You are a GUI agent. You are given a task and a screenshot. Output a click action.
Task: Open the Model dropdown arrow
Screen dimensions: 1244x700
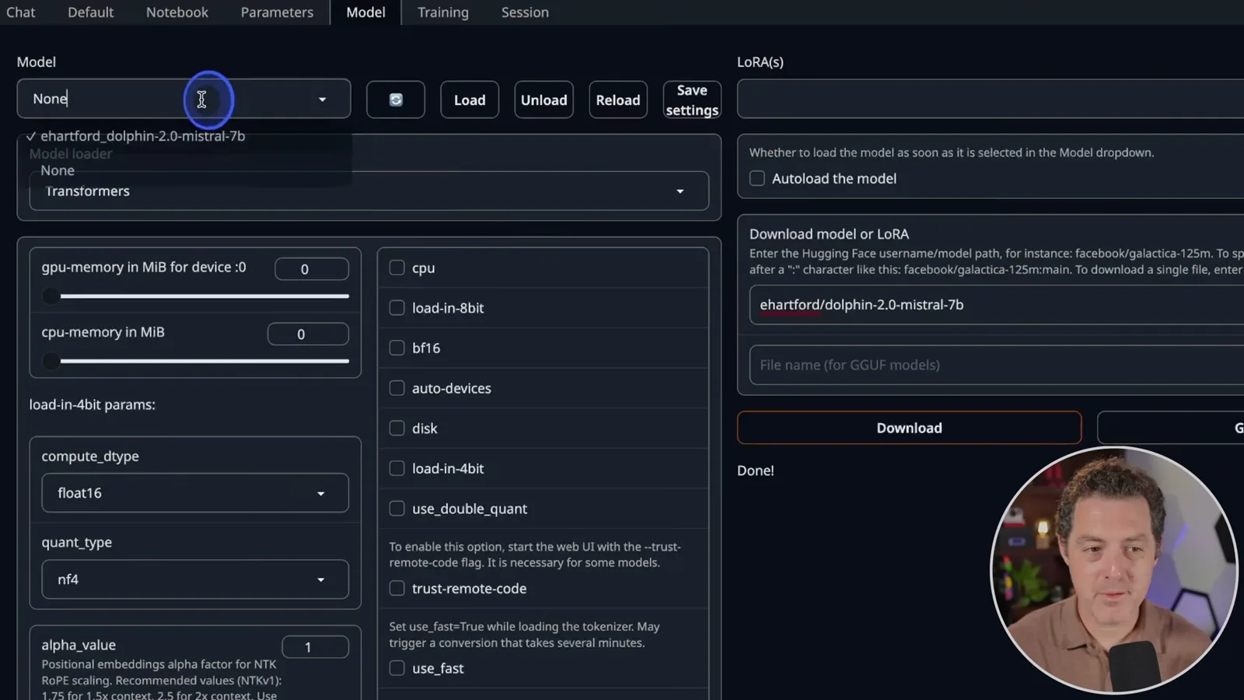click(x=322, y=100)
